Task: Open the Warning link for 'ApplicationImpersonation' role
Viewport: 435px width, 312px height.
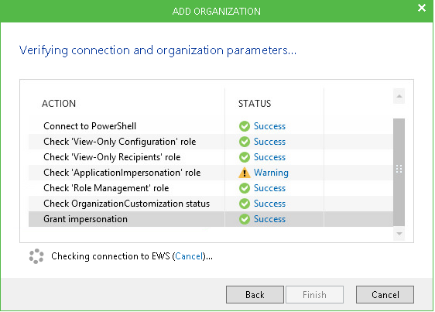Action: pos(271,173)
